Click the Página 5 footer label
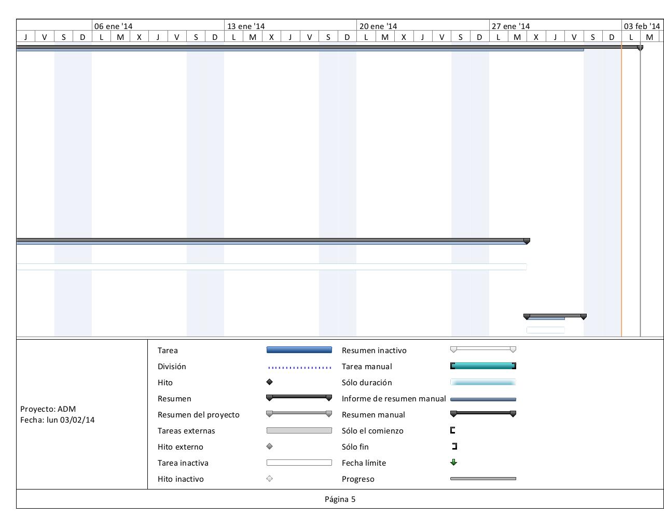Viewport: 664px width, 517px height. click(x=340, y=499)
